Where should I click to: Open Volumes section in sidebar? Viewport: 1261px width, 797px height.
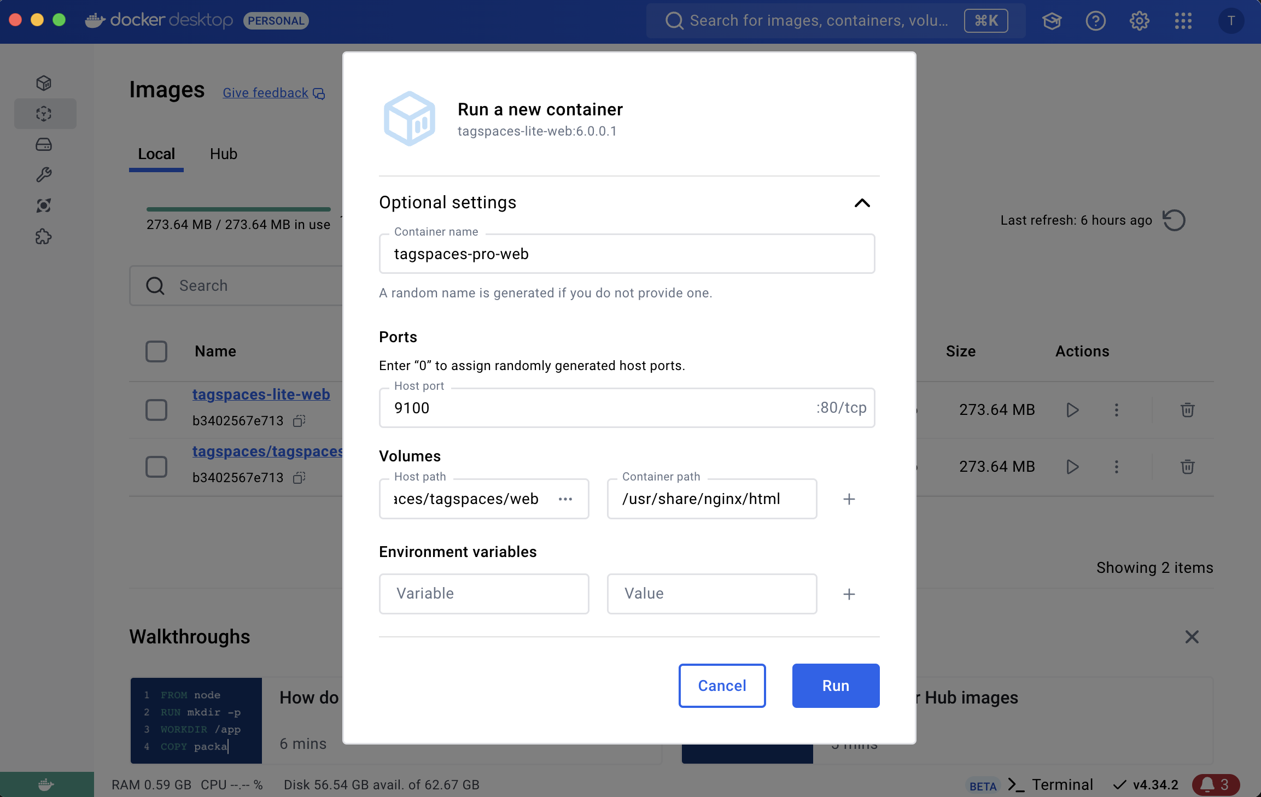pyautogui.click(x=44, y=144)
